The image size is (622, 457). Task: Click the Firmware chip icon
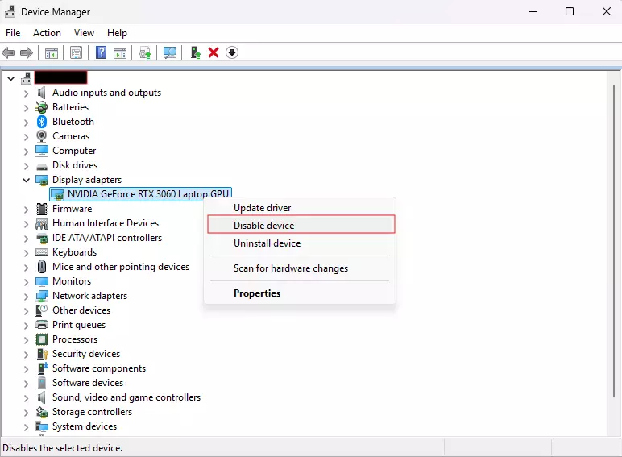tap(42, 209)
